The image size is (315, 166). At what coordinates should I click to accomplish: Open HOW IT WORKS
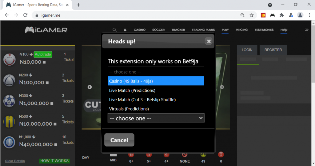[54, 161]
